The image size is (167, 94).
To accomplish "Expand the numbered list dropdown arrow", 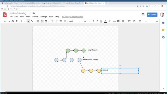I will tap(137, 21).
